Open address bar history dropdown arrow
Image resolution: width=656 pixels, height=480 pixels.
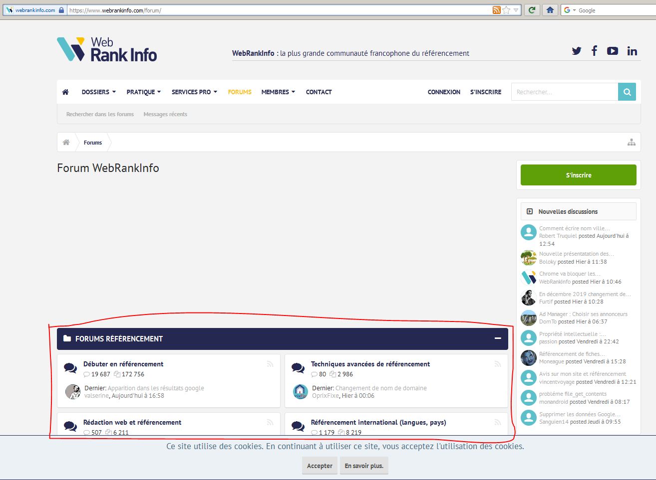coord(516,10)
